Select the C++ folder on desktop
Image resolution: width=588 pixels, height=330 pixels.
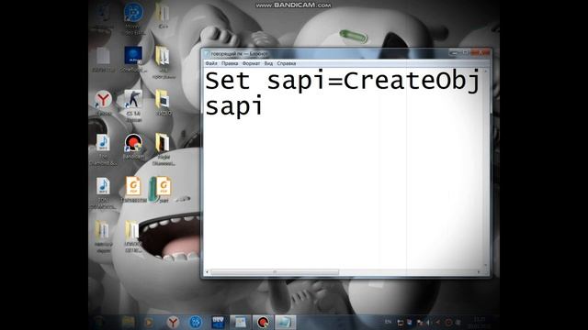pyautogui.click(x=163, y=13)
